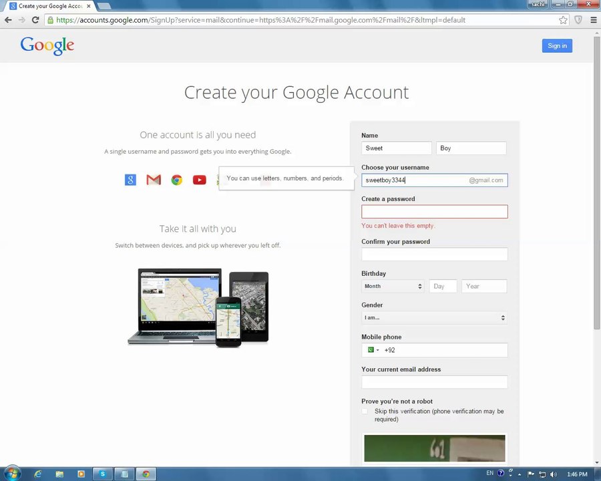Switch to Chrome on the taskbar
This screenshot has height=481, width=601.
coord(146,474)
